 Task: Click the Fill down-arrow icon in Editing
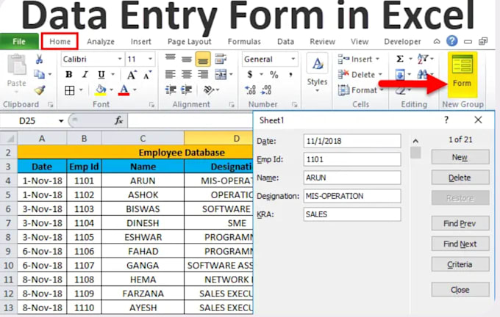pyautogui.click(x=400, y=75)
